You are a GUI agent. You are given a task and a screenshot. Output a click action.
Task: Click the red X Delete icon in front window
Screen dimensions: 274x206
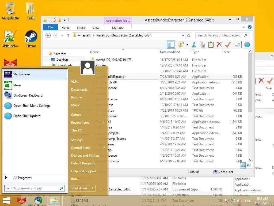click(219, 45)
